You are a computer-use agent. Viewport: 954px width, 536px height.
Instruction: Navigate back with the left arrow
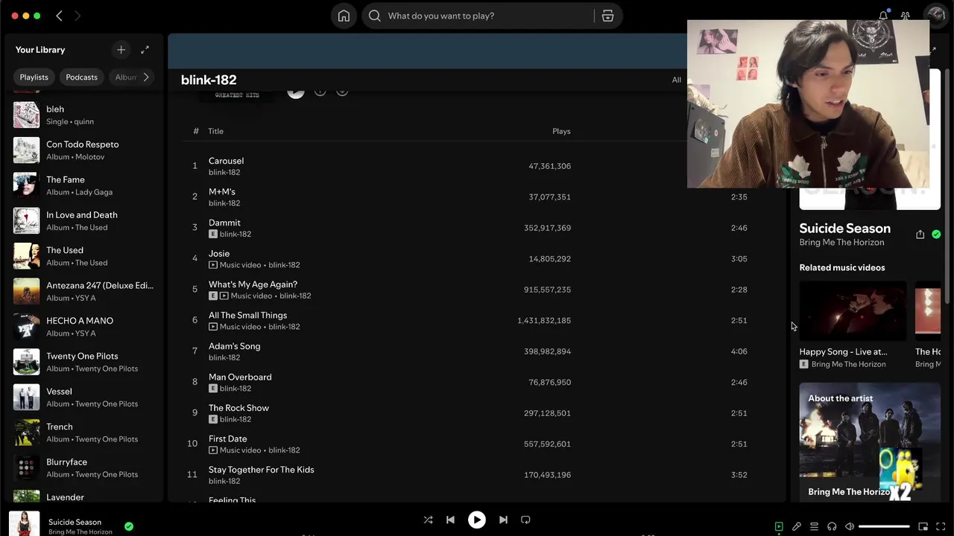(x=60, y=16)
